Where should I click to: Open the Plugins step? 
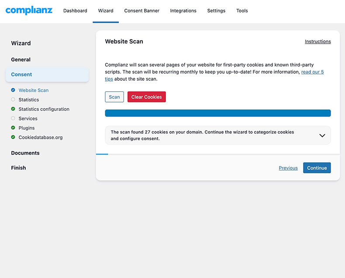(x=26, y=128)
